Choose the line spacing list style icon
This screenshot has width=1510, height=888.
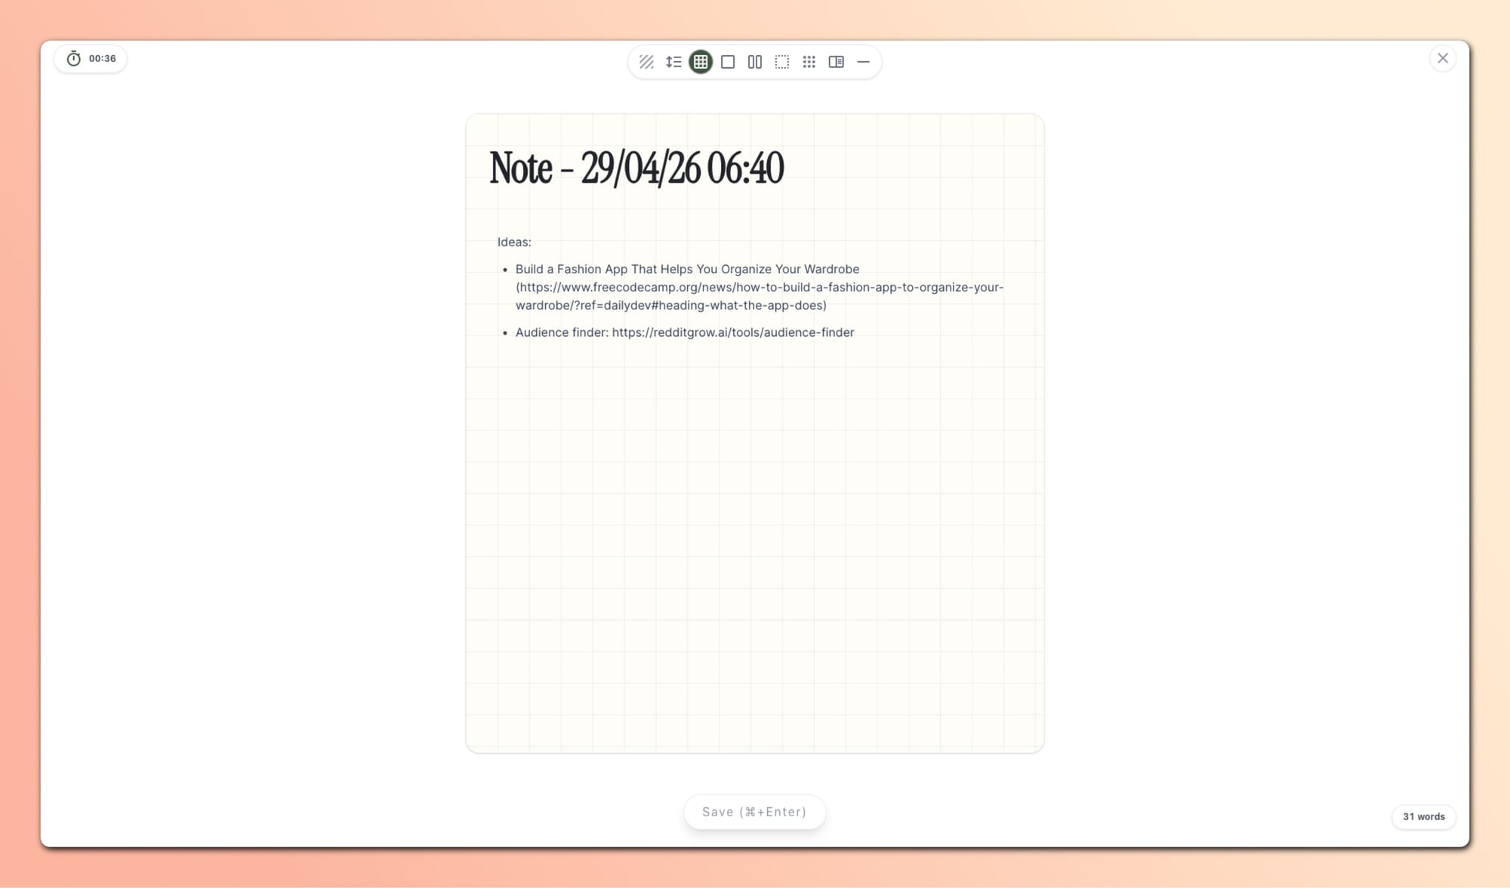pos(673,62)
